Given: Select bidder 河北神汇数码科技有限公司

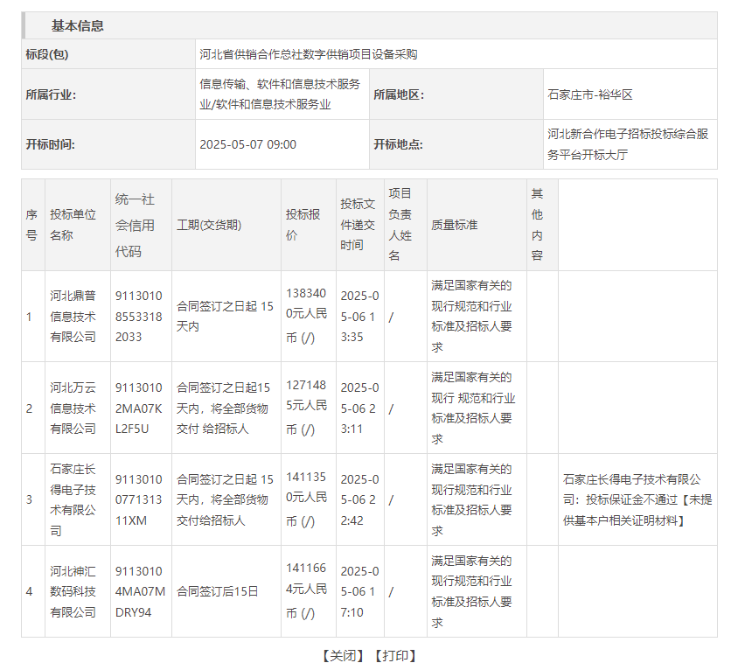Looking at the screenshot, I should click(x=73, y=592).
